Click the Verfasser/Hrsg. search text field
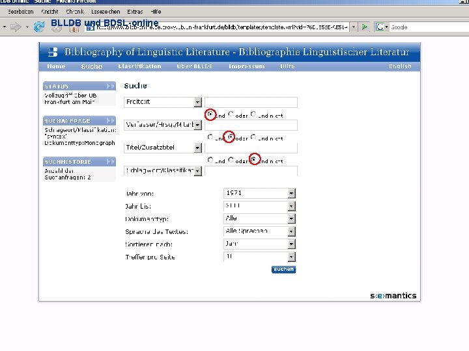 (x=251, y=125)
